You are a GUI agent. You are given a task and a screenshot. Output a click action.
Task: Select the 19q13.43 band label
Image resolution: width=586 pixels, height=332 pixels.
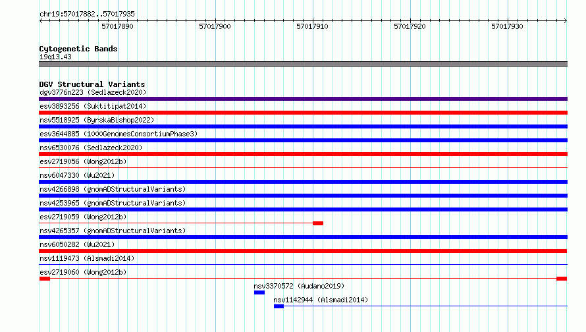click(x=55, y=57)
